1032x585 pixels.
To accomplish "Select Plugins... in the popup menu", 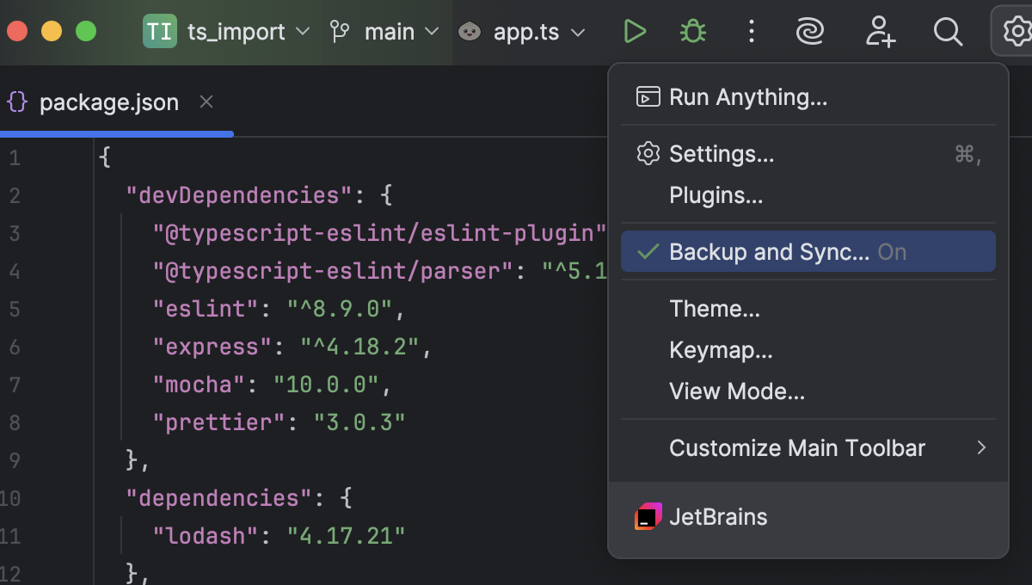I will pyautogui.click(x=808, y=195).
